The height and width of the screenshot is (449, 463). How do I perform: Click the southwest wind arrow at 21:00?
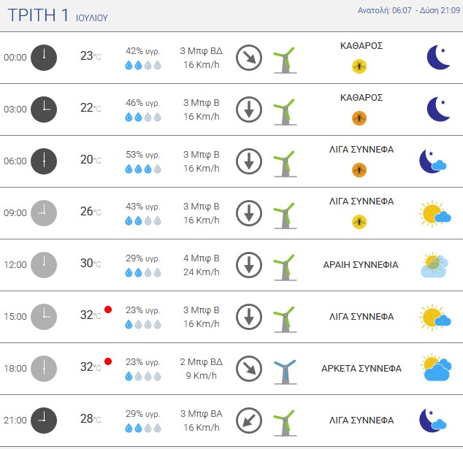tap(249, 421)
